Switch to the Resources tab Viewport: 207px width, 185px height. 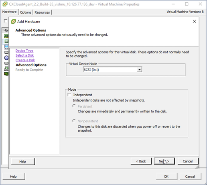click(42, 12)
